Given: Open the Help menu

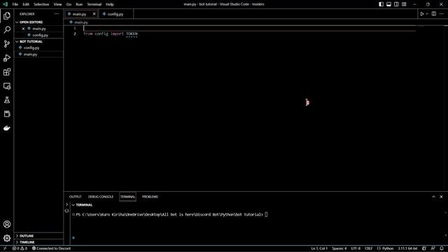Looking at the screenshot, I should [110, 4].
